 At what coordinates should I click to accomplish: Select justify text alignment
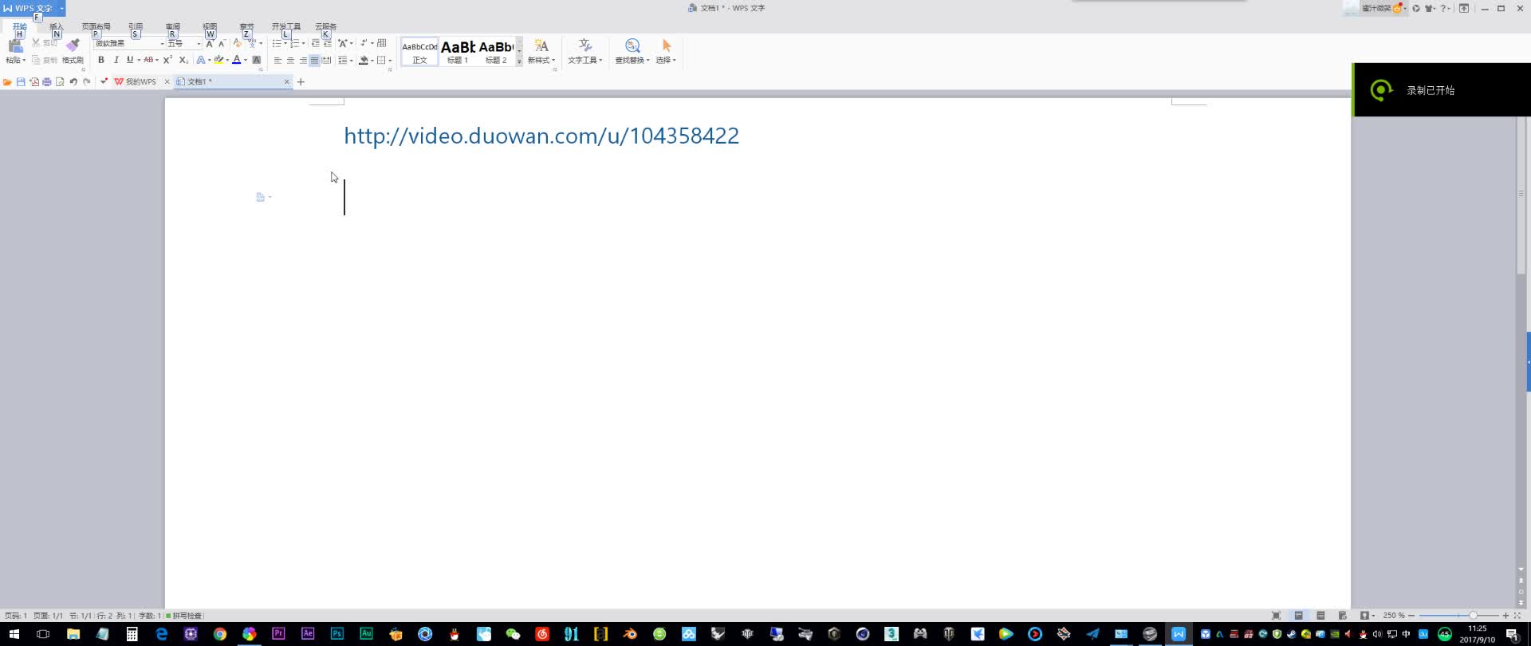pos(314,60)
